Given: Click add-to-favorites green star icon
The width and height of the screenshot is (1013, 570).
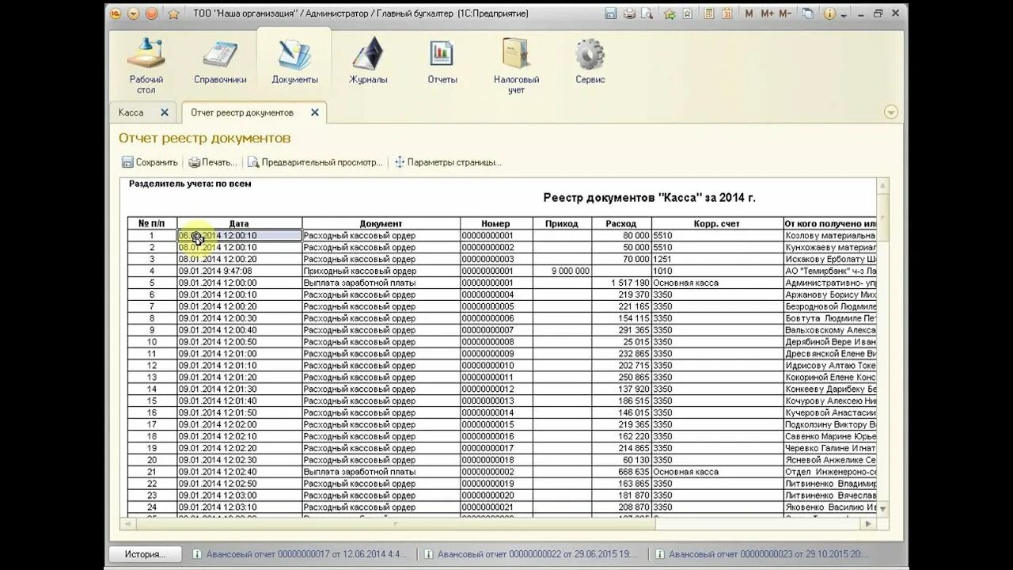Looking at the screenshot, I should click(x=670, y=13).
